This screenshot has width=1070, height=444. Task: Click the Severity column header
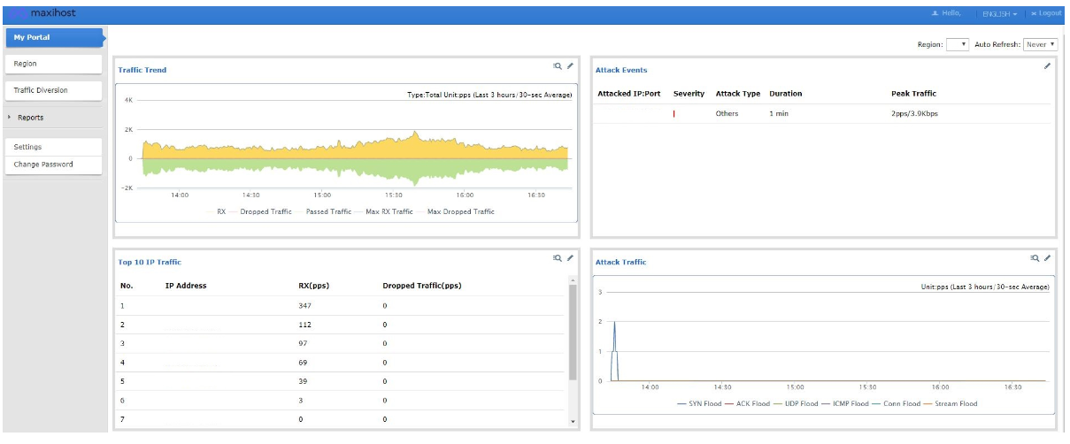[689, 94]
